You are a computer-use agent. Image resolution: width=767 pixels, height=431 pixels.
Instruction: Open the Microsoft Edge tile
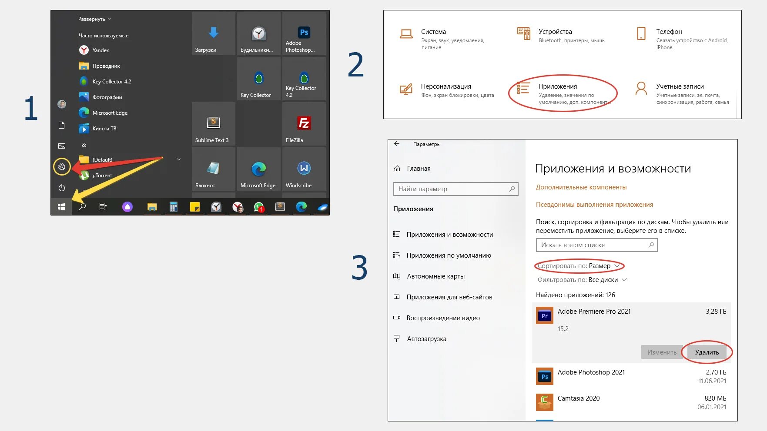[259, 169]
